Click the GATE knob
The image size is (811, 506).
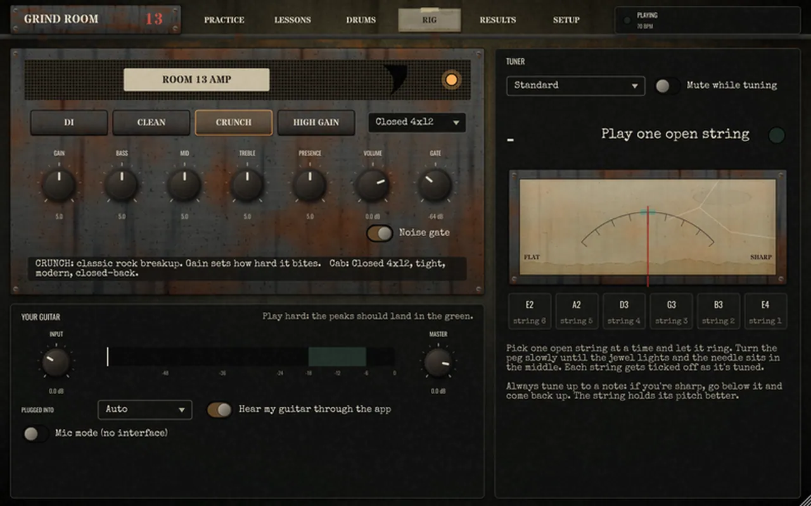point(435,185)
